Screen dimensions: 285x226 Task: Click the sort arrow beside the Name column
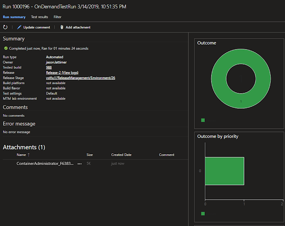[29, 155]
